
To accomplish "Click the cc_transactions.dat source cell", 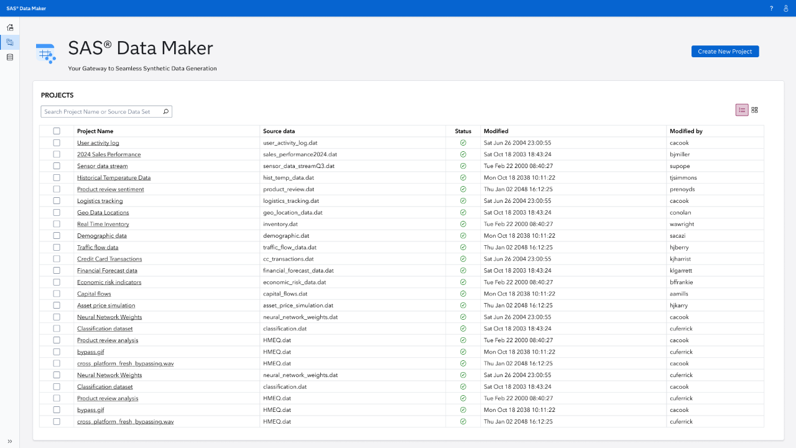I will point(289,259).
